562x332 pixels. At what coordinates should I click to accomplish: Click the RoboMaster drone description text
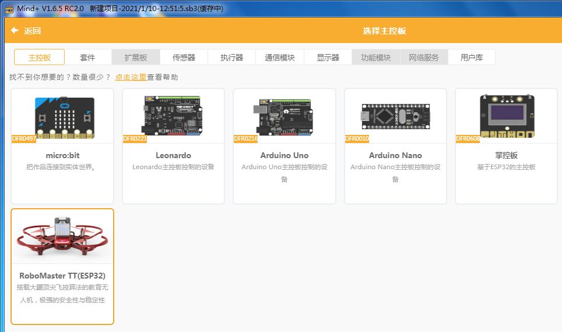[x=62, y=294]
